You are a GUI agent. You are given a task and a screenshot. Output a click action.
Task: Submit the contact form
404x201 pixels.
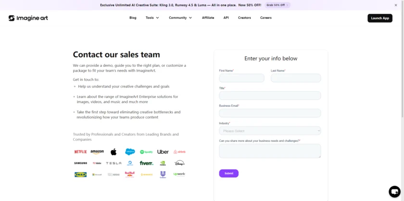pyautogui.click(x=228, y=173)
